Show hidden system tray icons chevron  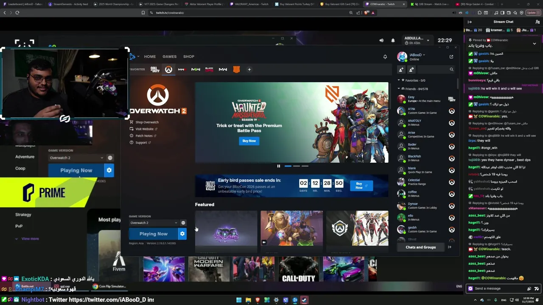pos(476,300)
